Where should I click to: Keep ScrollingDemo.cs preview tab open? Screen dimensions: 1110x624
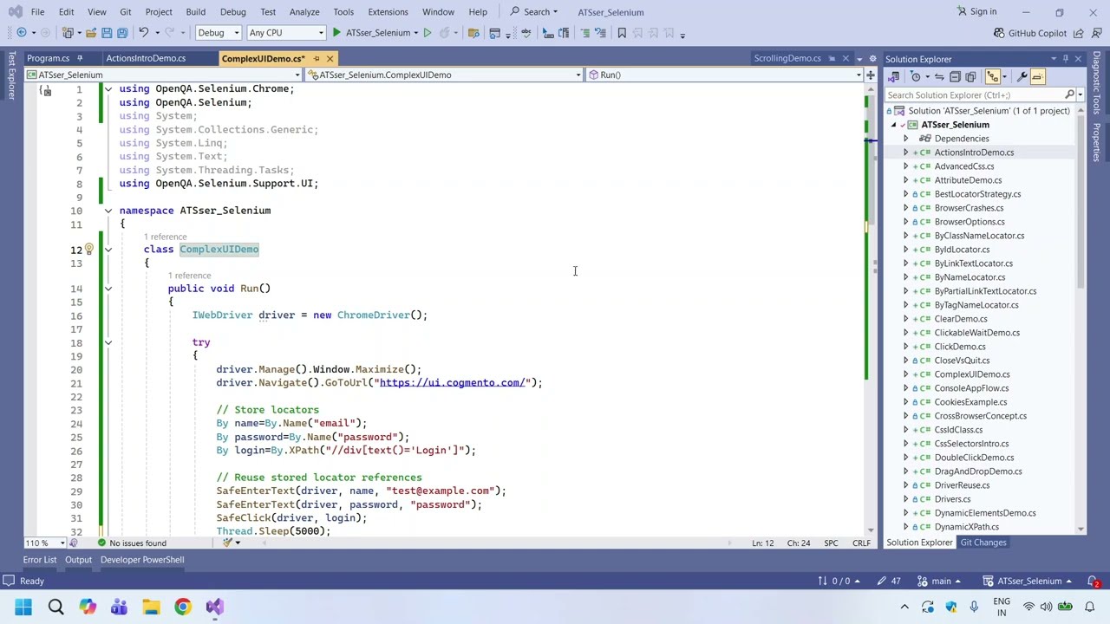click(x=832, y=58)
